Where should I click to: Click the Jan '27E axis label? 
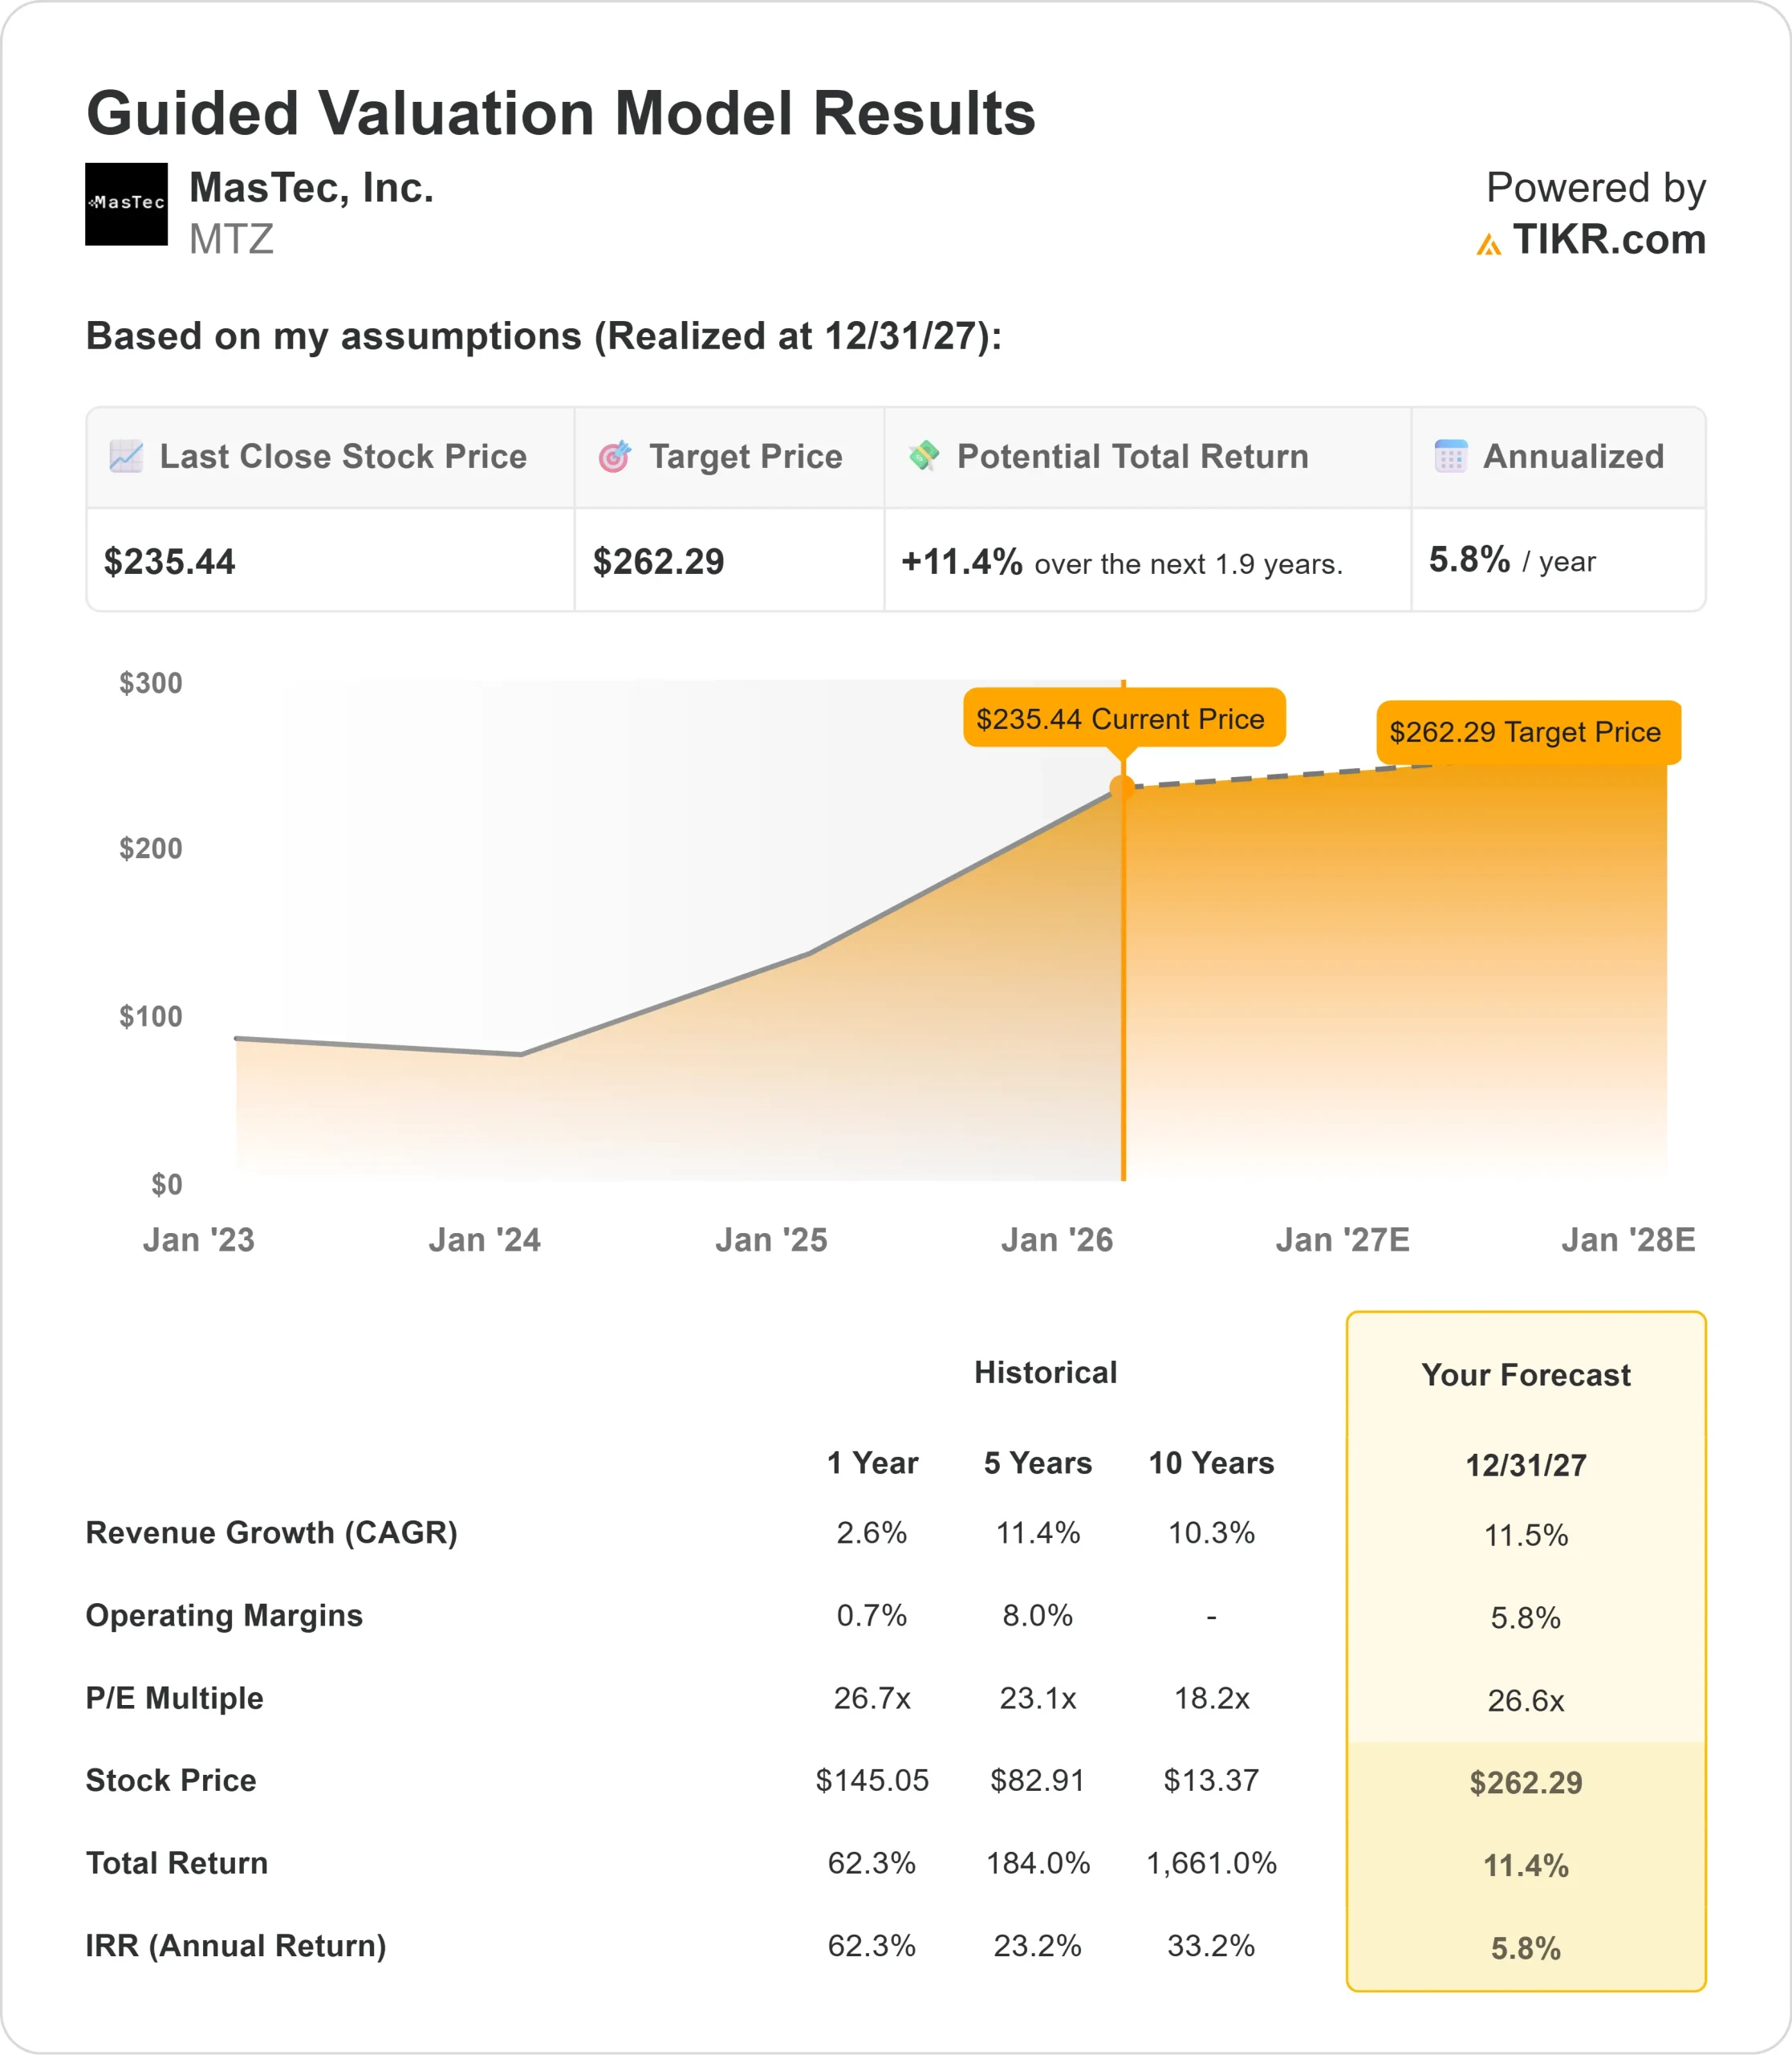point(1342,1239)
